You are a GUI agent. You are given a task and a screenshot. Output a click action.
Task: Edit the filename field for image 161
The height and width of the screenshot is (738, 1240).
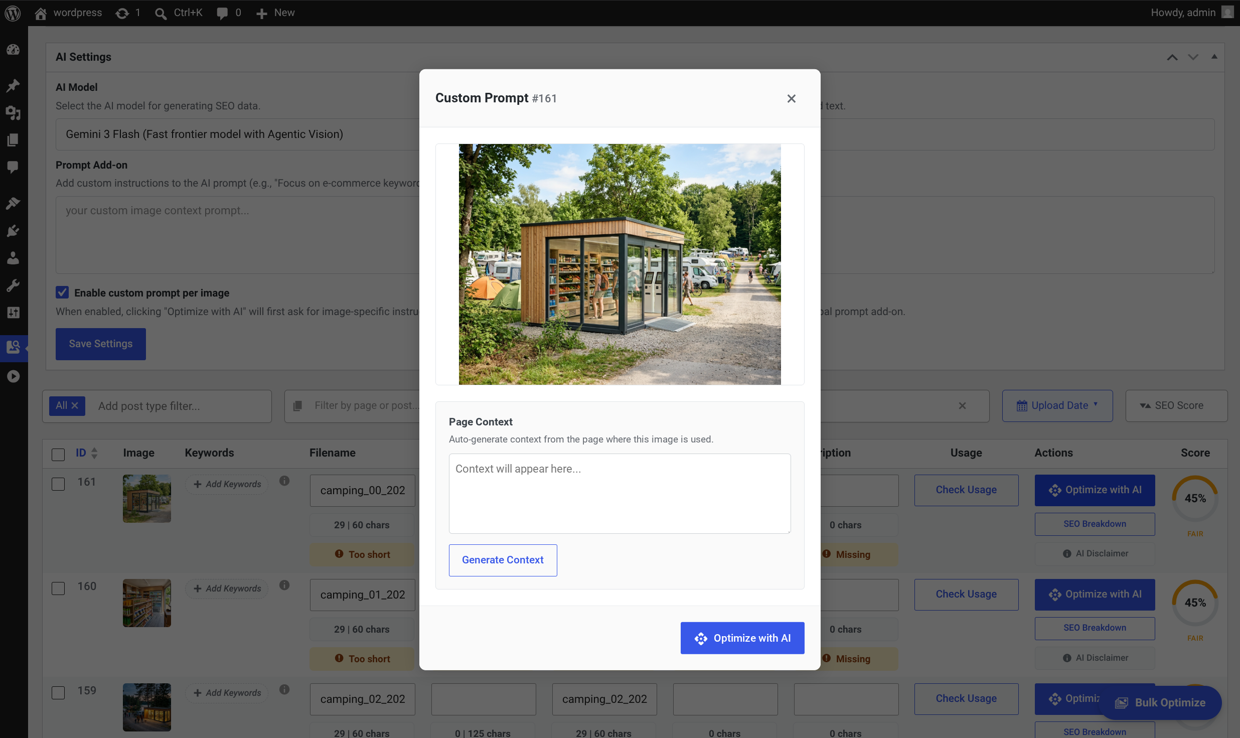tap(363, 491)
